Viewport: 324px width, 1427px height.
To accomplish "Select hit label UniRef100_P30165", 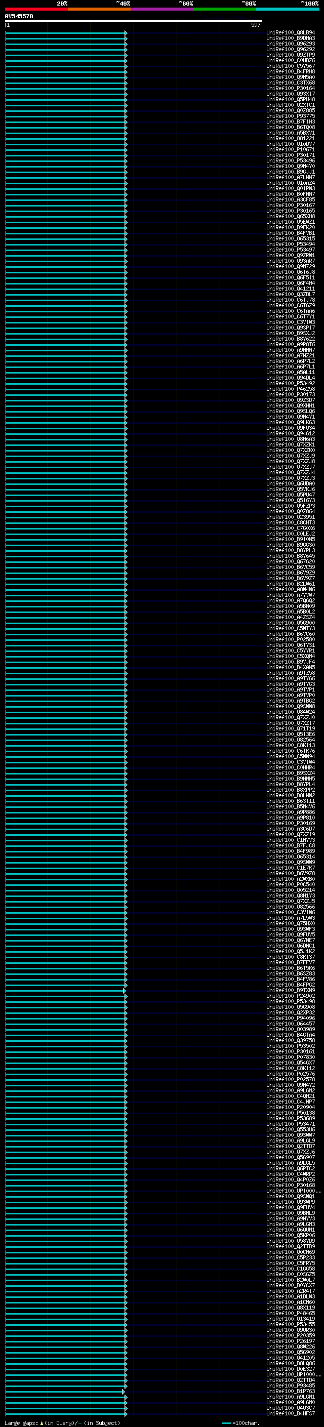I will 291,211.
